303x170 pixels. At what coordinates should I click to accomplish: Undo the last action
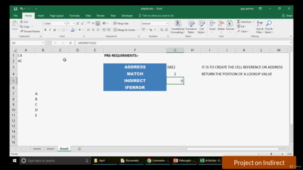point(21,8)
